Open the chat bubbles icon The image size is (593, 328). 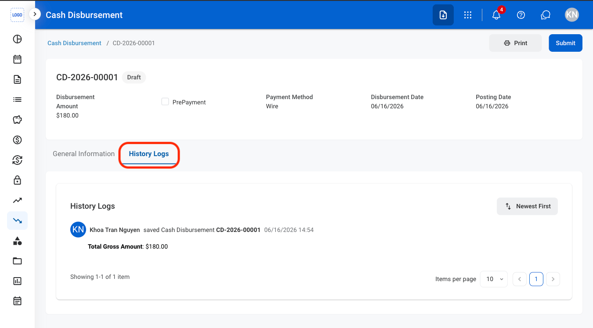coord(546,15)
